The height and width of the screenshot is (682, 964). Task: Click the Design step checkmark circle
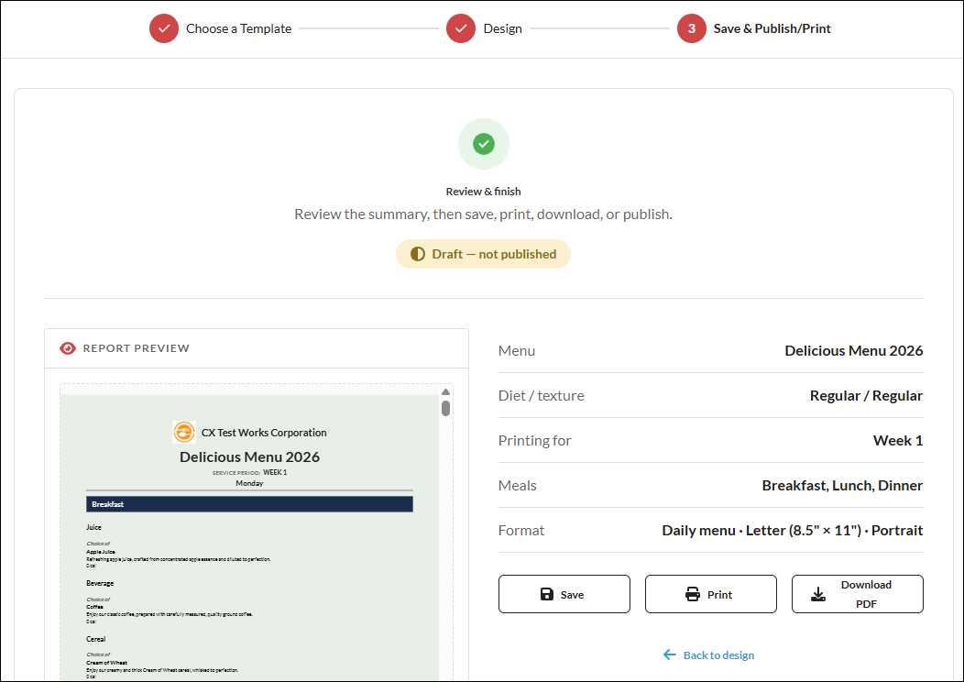461,28
